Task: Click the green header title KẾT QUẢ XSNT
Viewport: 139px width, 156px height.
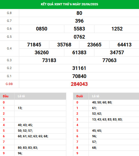Action: pos(69,4)
